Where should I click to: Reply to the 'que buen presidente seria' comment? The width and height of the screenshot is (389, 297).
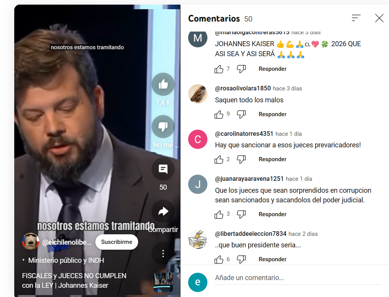(x=272, y=259)
